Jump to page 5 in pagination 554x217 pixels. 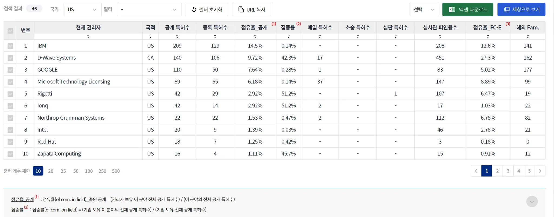click(529, 171)
